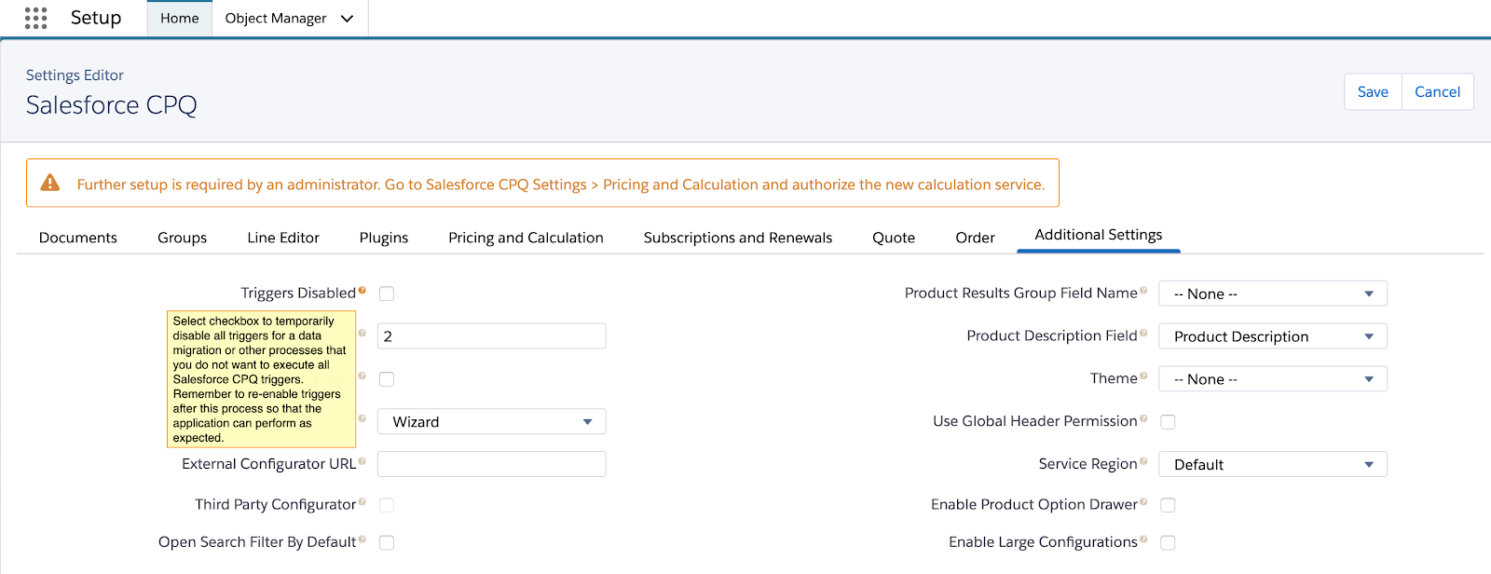Open Product Description Field dropdown
This screenshot has height=574, width=1491.
[1273, 336]
